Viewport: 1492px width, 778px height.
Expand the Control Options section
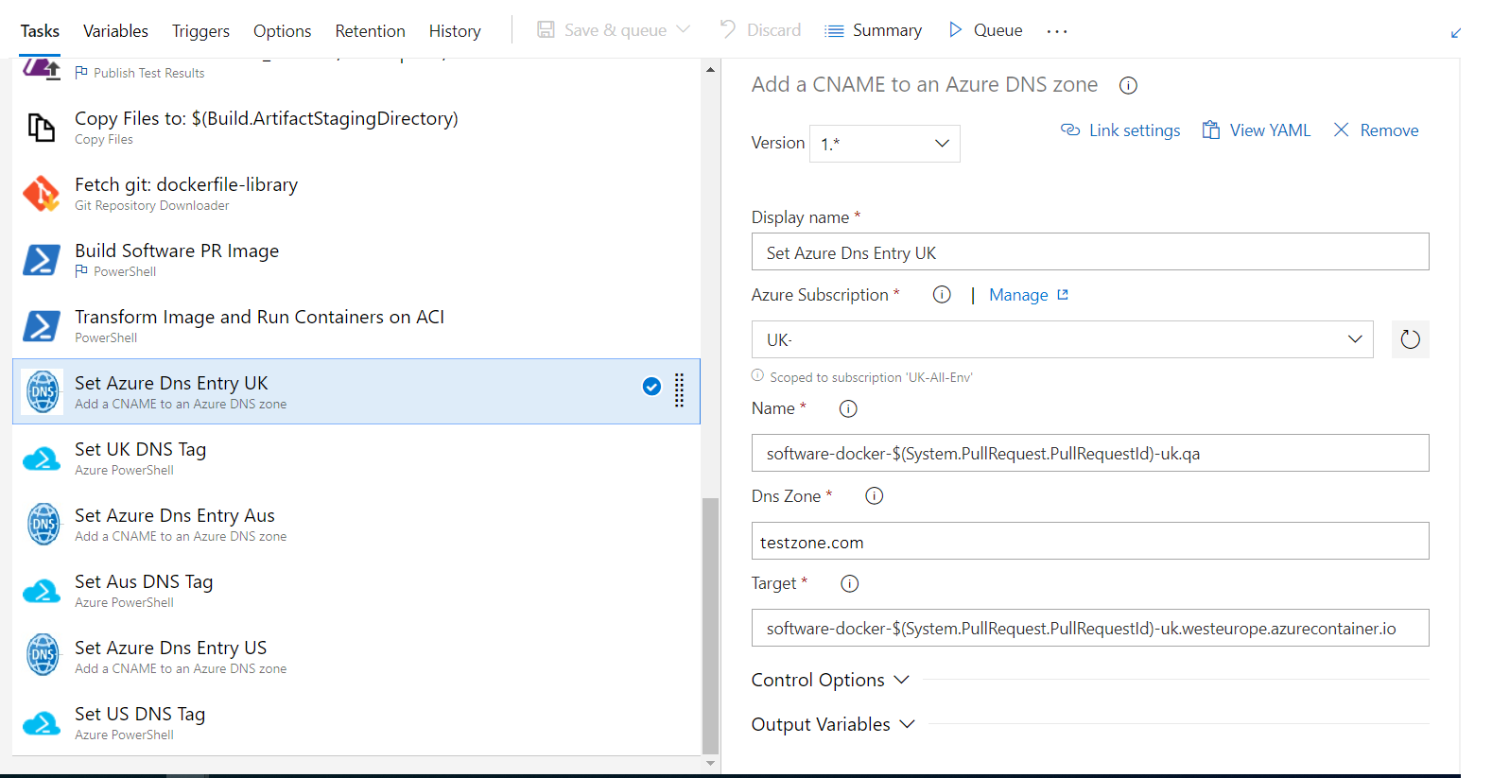pyautogui.click(x=829, y=680)
